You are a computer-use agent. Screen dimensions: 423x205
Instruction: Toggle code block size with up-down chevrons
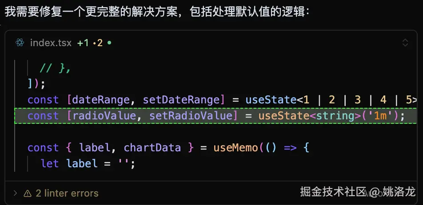coord(405,43)
